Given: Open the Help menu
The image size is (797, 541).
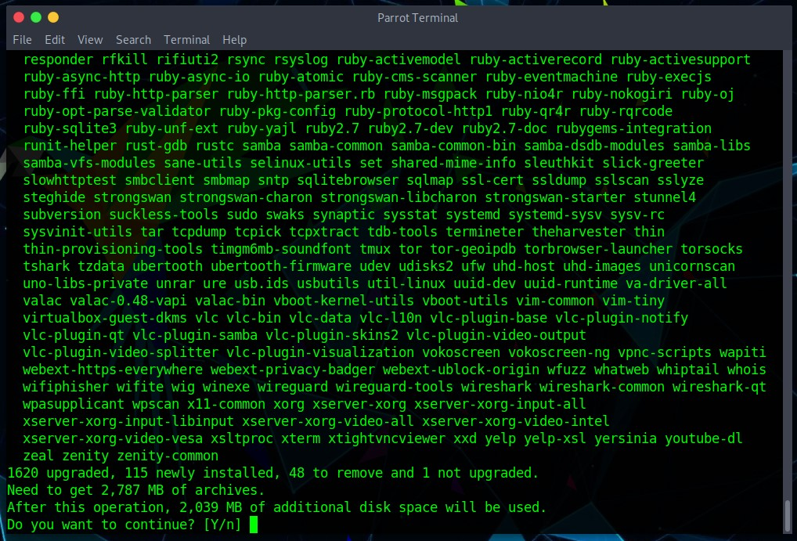Looking at the screenshot, I should 234,40.
